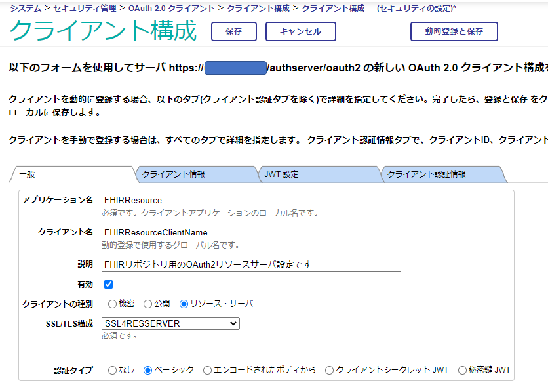Select クライアントシークレット JWT radio
548x387 pixels.
pos(330,370)
